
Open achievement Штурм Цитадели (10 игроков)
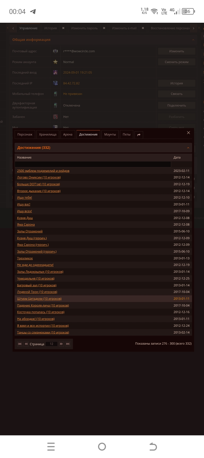(39, 299)
